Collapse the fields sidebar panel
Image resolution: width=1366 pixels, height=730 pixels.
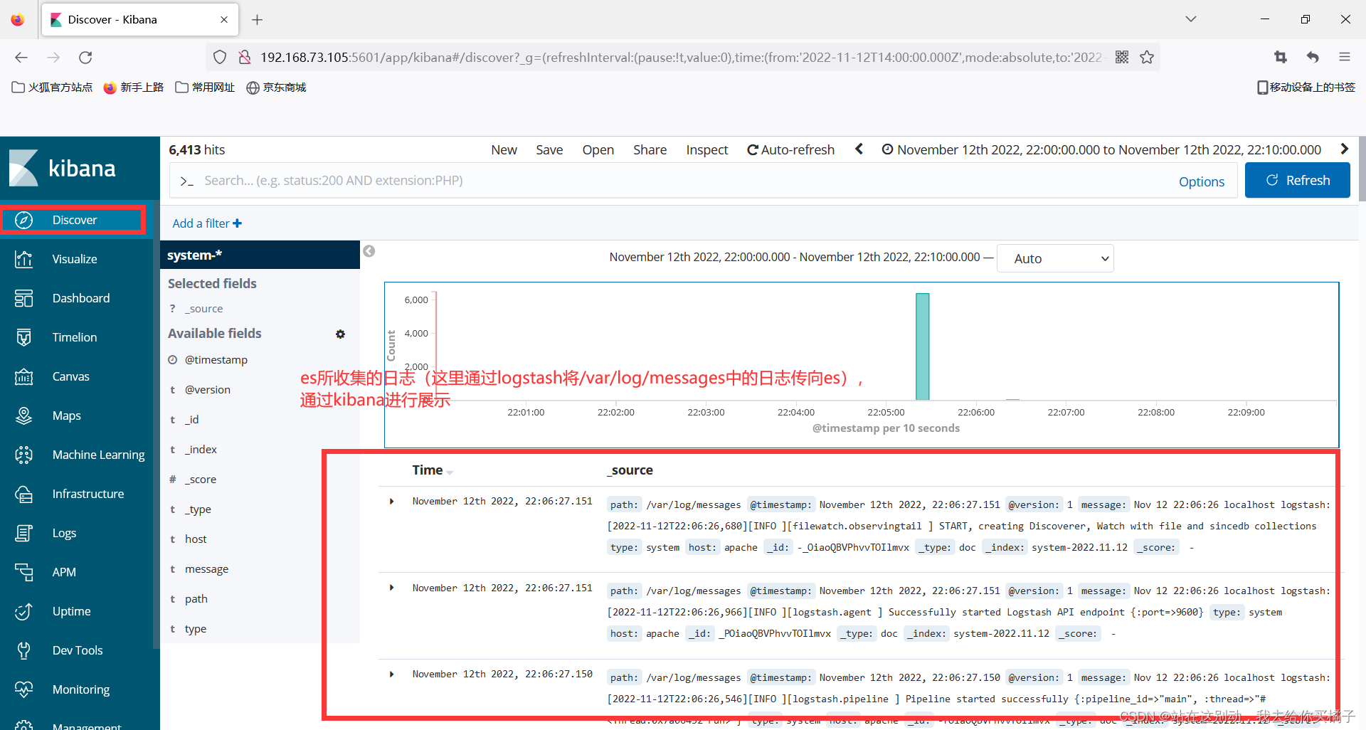[369, 251]
